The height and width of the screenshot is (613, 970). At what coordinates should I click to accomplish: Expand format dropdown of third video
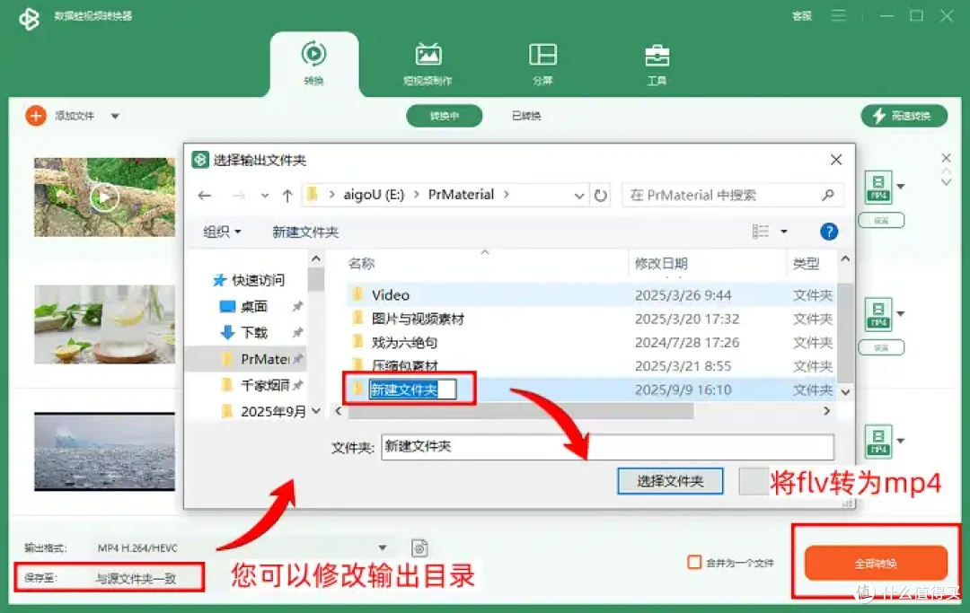pos(901,442)
